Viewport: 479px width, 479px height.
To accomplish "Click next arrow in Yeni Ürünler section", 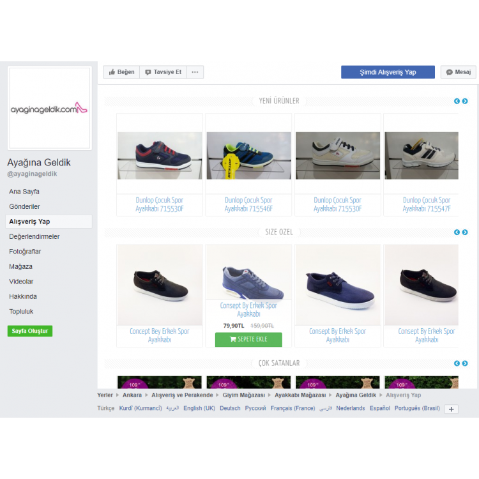I will click(465, 101).
